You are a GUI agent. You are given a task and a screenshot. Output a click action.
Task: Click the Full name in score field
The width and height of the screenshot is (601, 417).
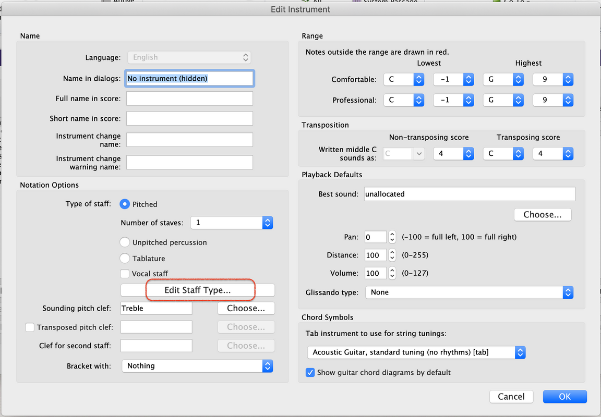(189, 99)
